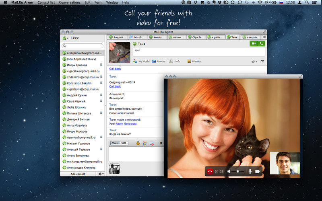Image resolution: width=322 pixels, height=201 pixels.
Task: Open the Form menu
Action: pyautogui.click(x=98, y=2)
